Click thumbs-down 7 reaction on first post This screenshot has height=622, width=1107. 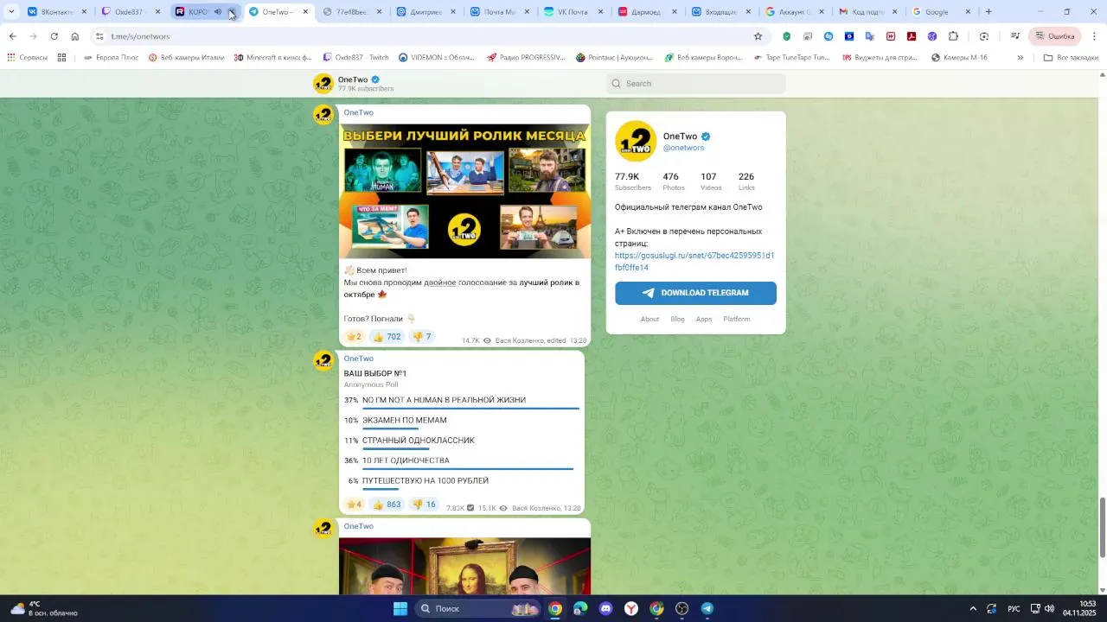(421, 337)
